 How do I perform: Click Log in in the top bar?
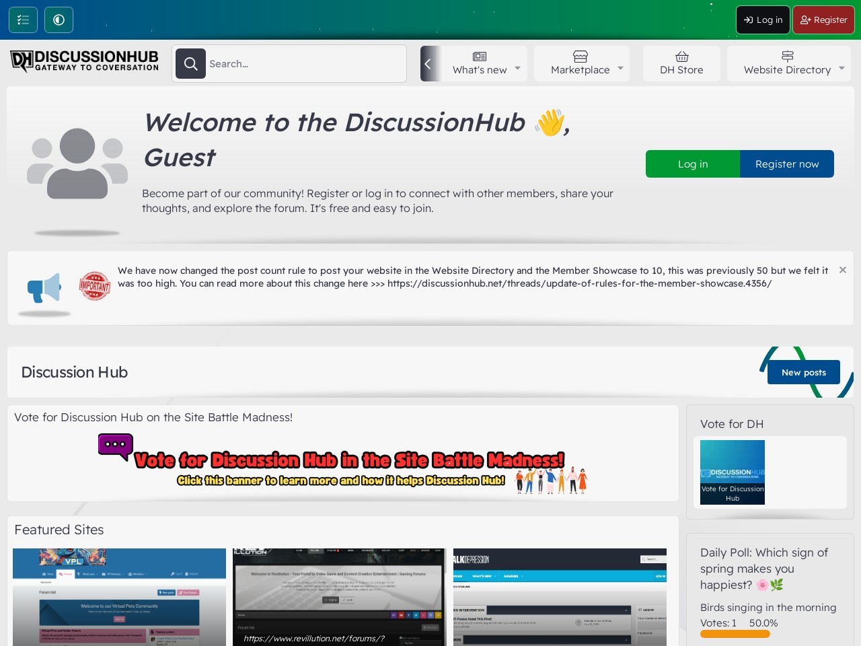pos(763,20)
